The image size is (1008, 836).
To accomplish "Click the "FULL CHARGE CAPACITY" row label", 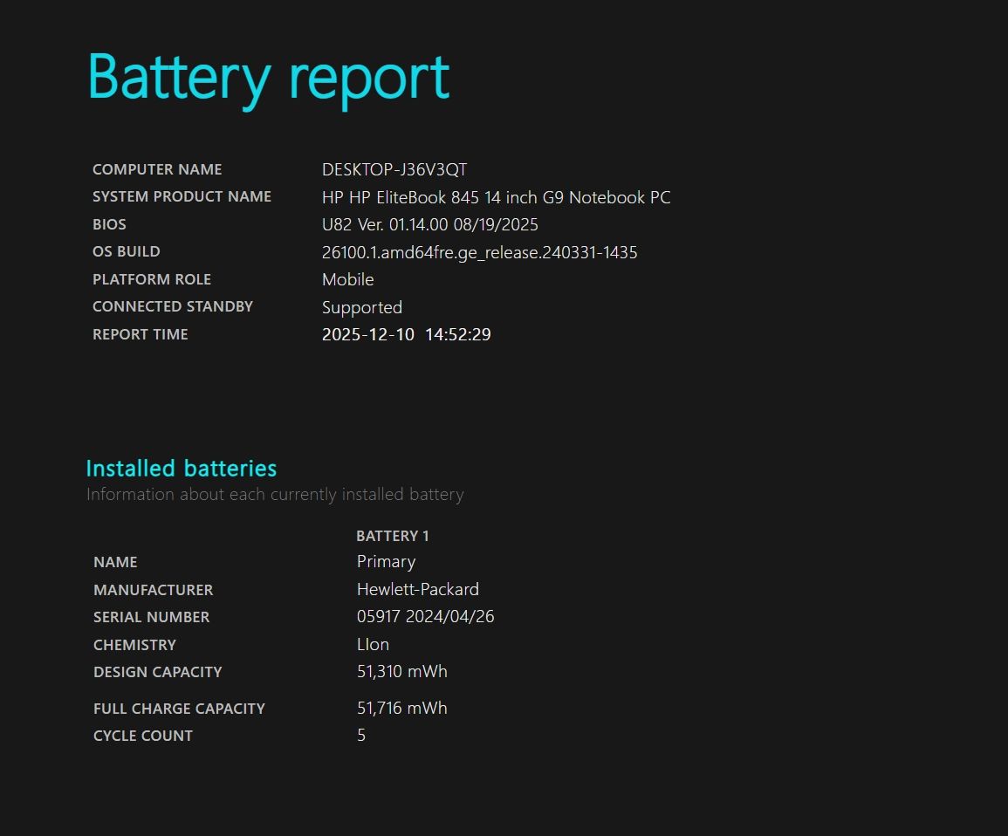I will click(179, 709).
